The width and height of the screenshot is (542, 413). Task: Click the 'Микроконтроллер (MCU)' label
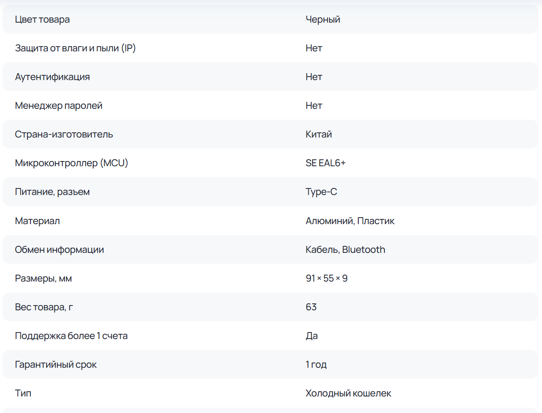click(x=71, y=163)
